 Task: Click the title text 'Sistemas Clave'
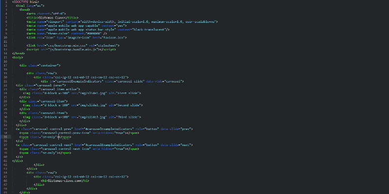[x=52, y=17]
